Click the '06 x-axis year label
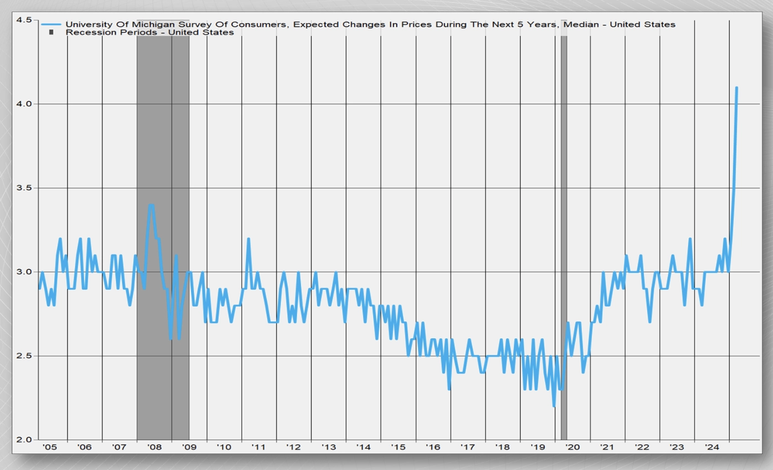This screenshot has width=773, height=470. 84,447
